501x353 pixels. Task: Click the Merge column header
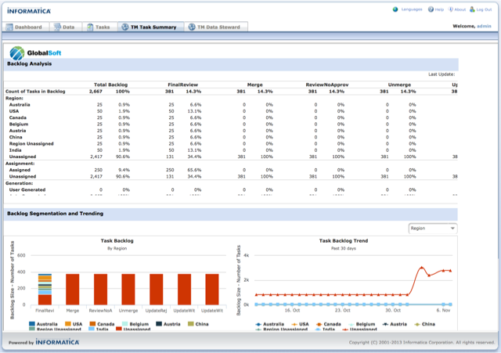(254, 85)
